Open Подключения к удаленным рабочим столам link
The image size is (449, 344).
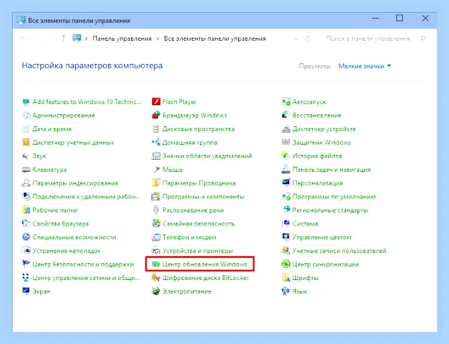[86, 197]
